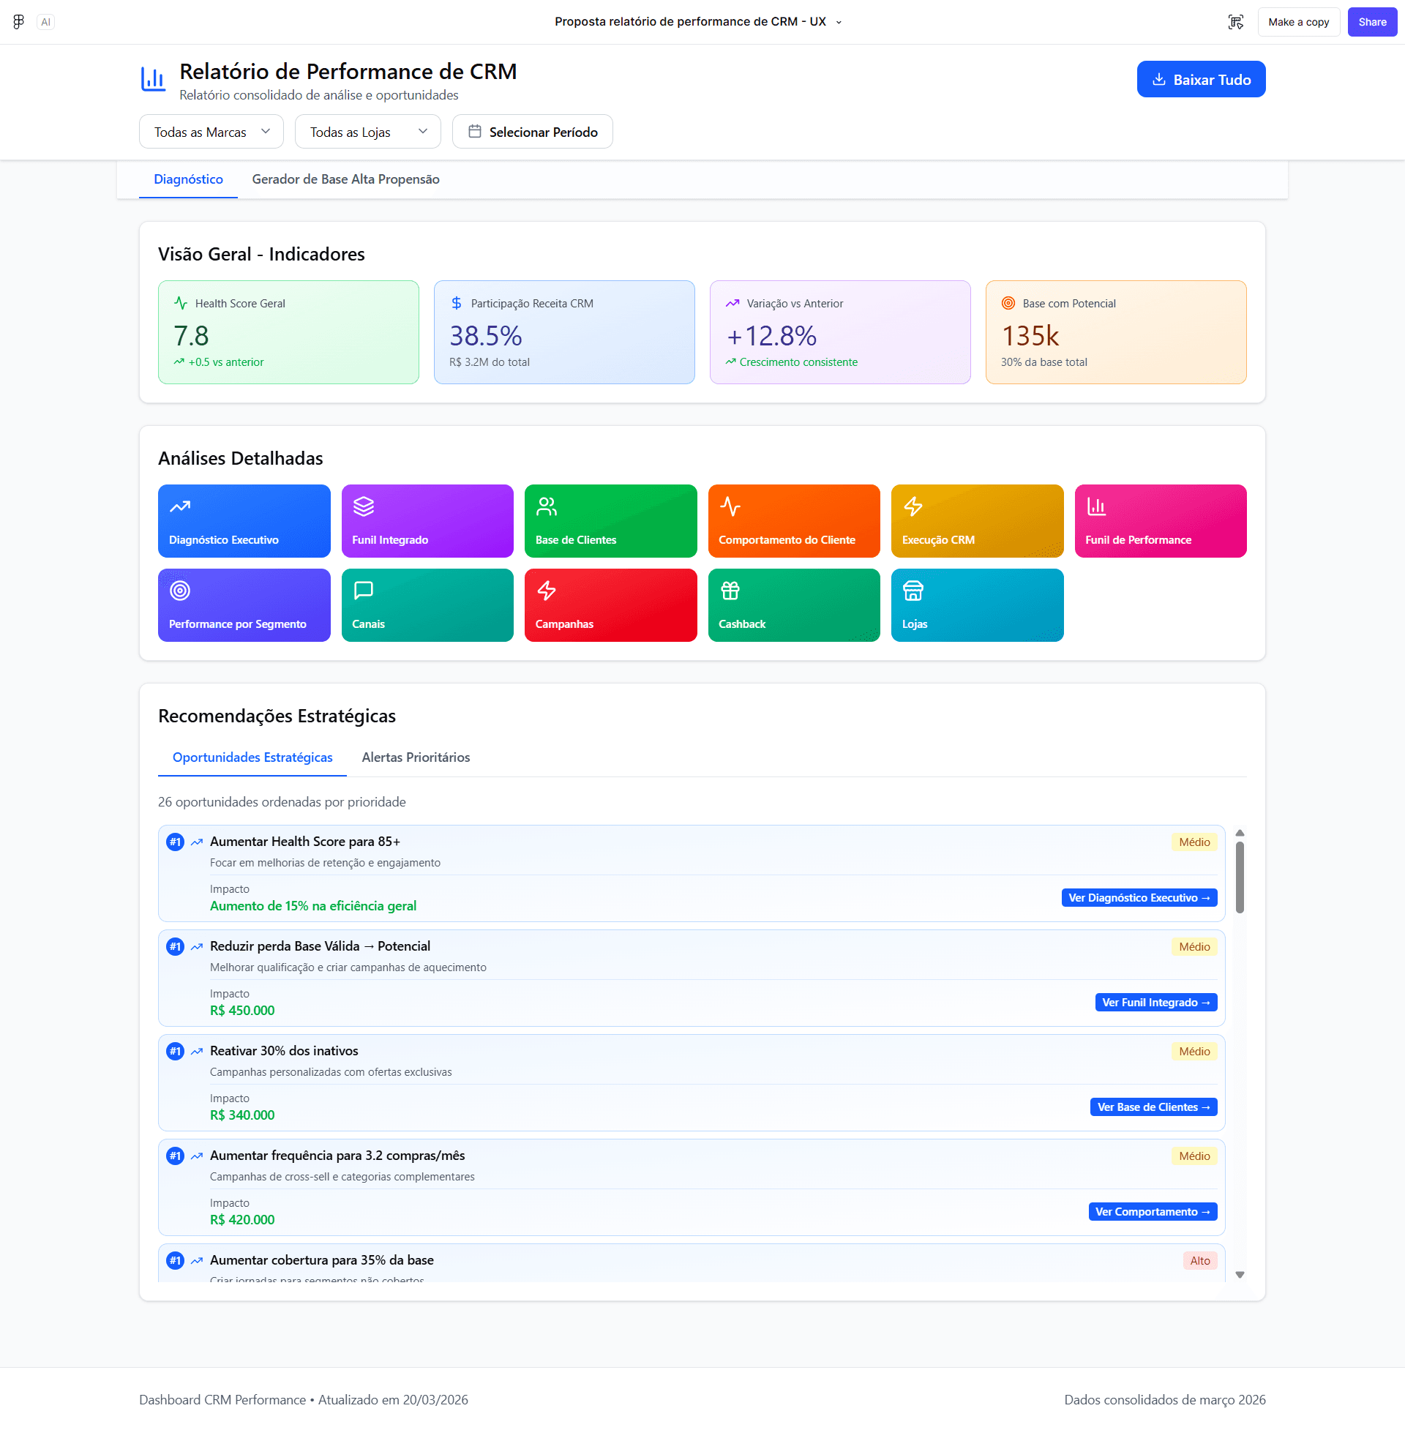Click 'Aumento de 15% na eficiência geral' text
Viewport: 1405px width, 1430px height.
tap(313, 906)
